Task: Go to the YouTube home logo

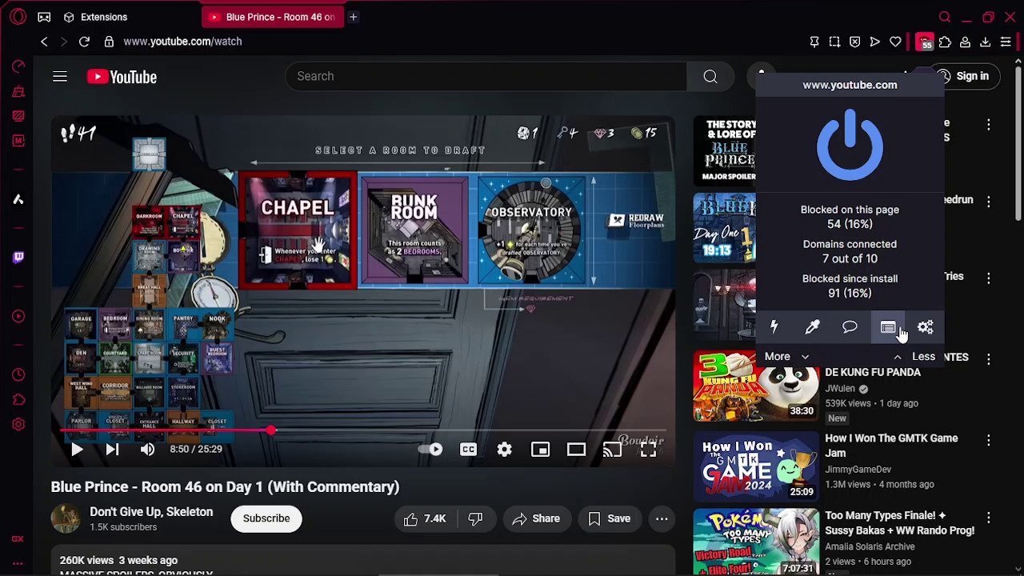Action: click(122, 77)
